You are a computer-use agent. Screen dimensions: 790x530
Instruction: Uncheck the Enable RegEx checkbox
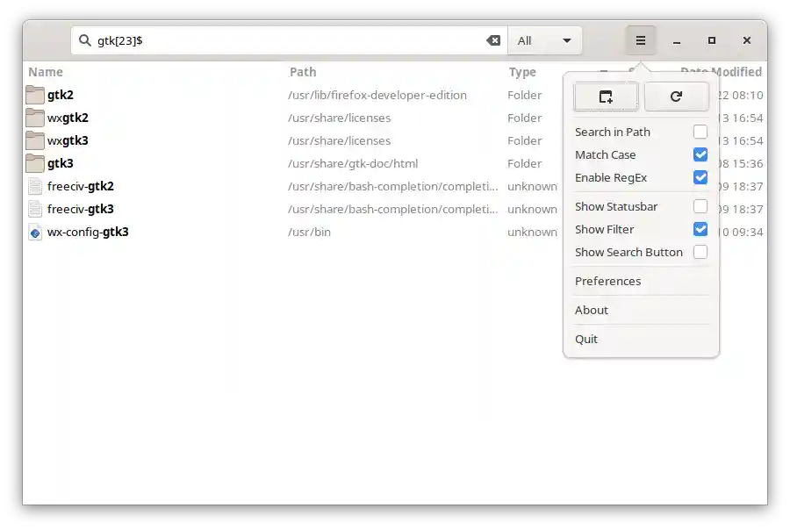[700, 177]
